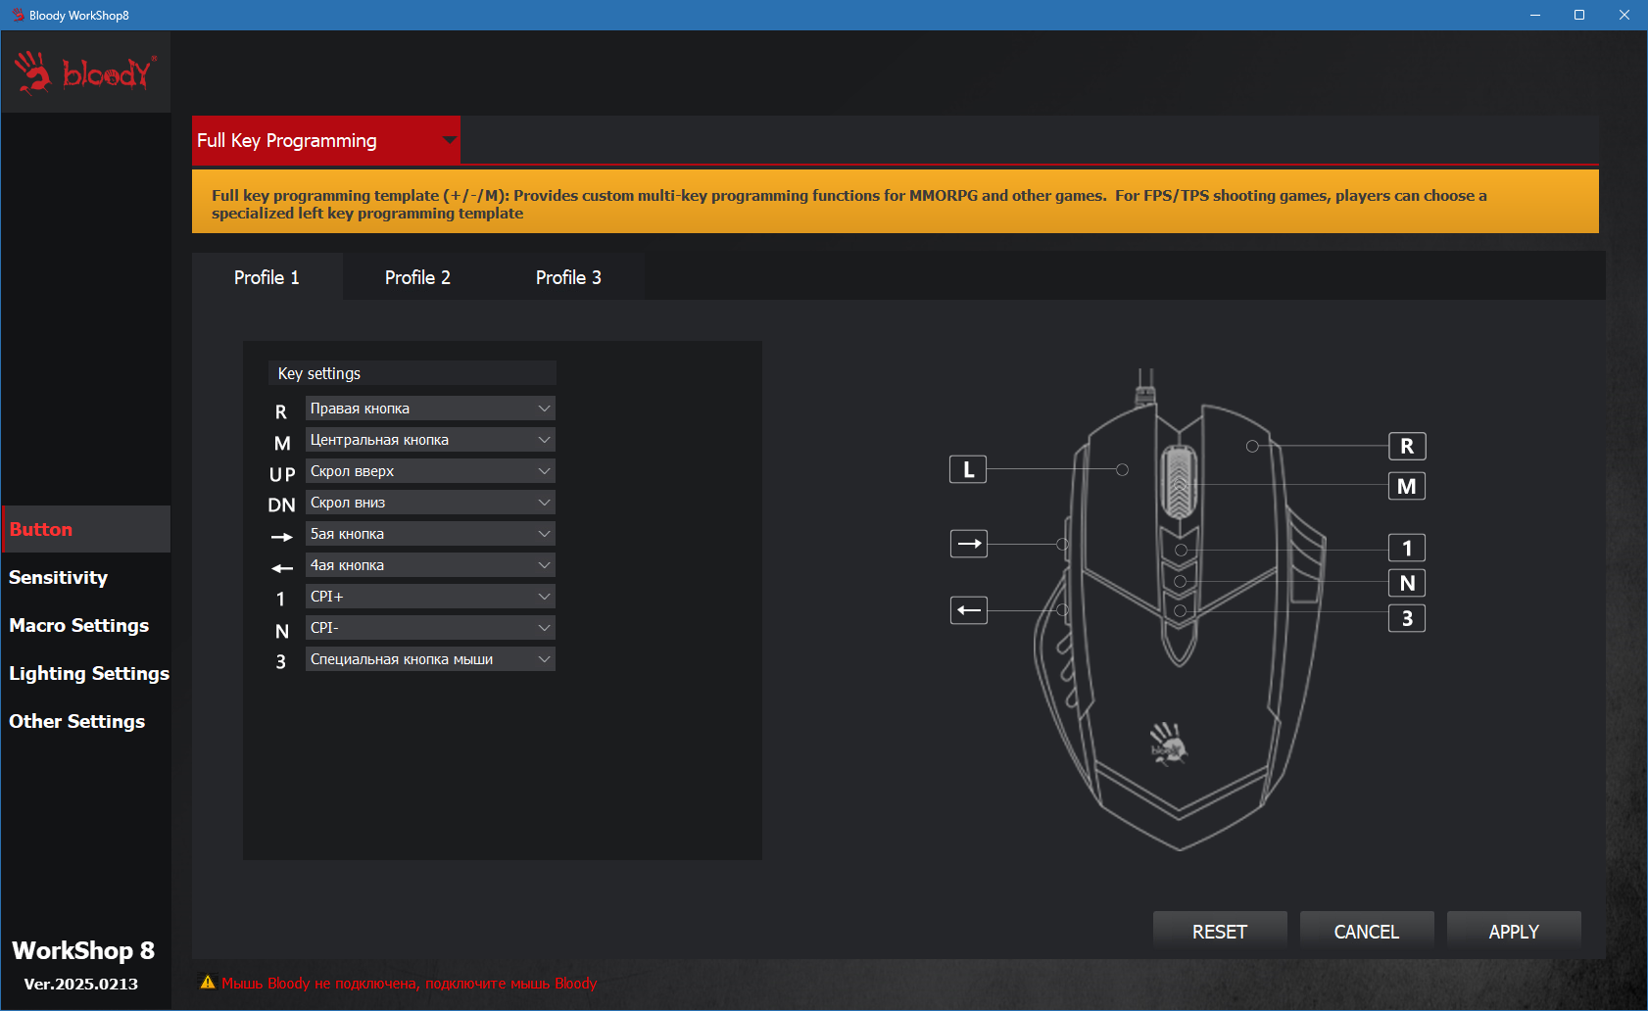This screenshot has height=1011, width=1648.
Task: Open the M key dropdown showing Центральная кнопка
Action: [x=430, y=440]
